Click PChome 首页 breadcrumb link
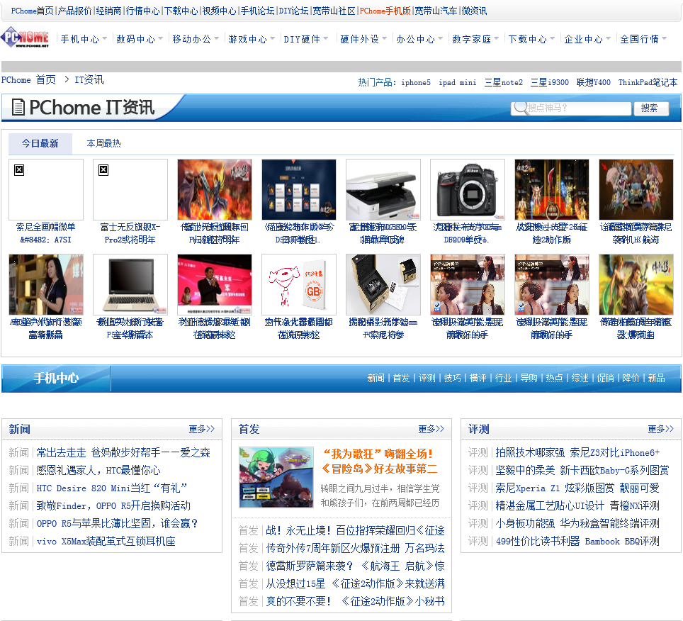 pos(28,79)
